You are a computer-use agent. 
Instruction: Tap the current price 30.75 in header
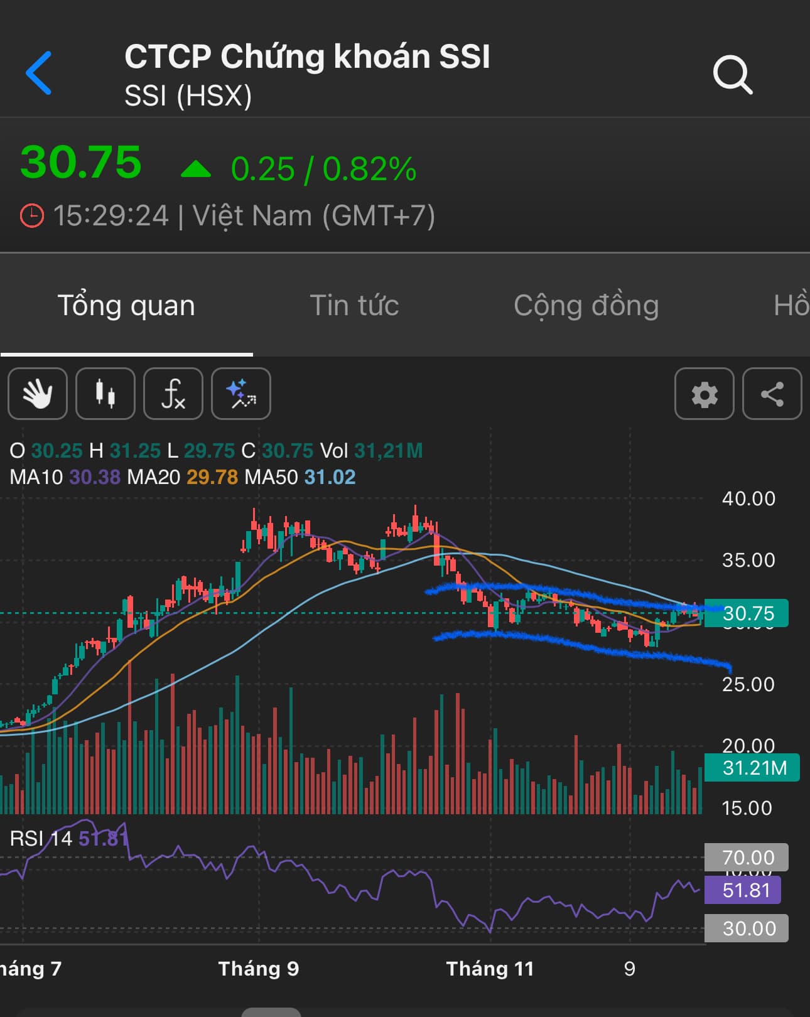81,162
